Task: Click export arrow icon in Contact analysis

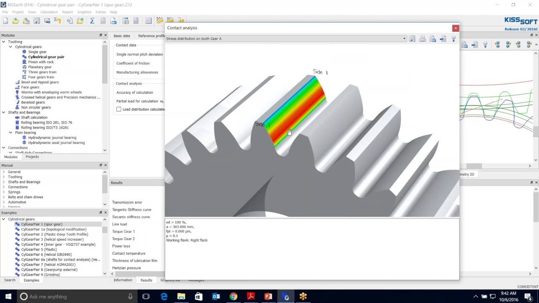Action: coord(443,39)
